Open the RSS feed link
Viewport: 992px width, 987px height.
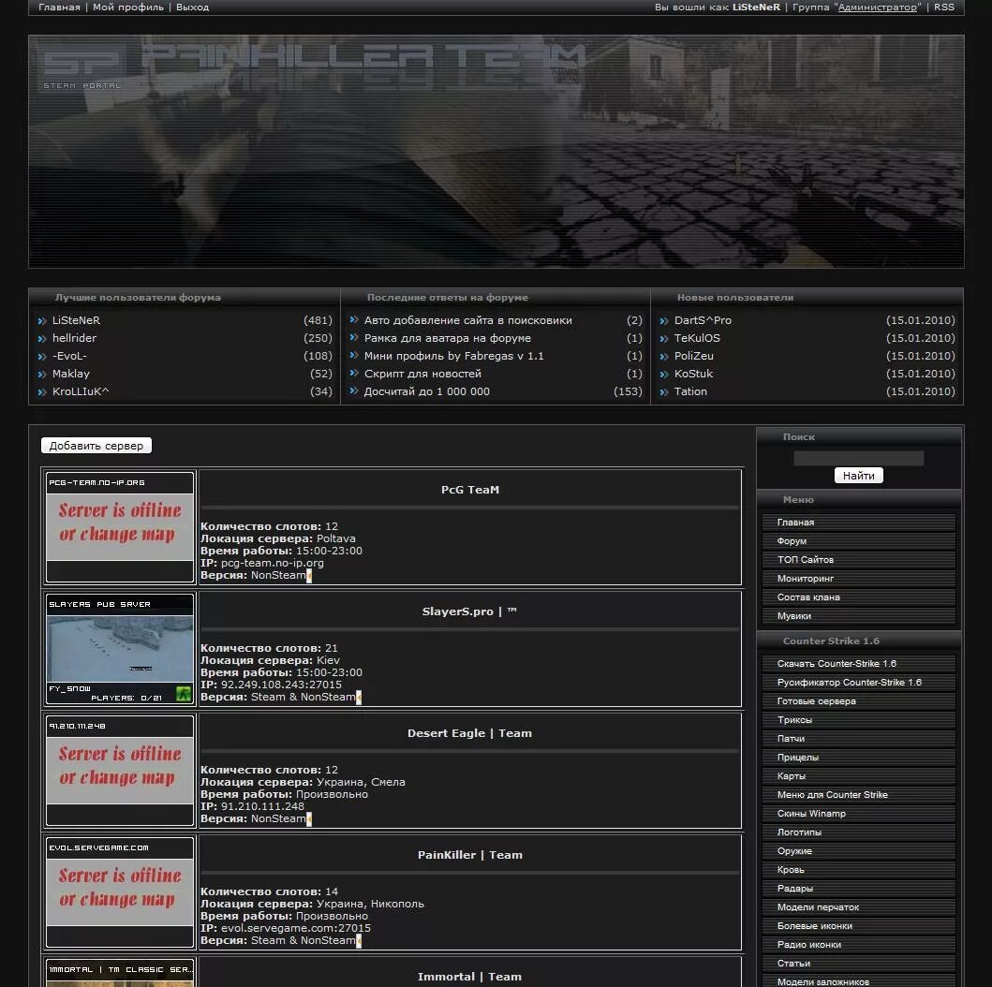944,7
